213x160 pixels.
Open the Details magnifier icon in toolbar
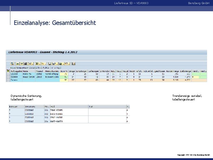(12, 64)
